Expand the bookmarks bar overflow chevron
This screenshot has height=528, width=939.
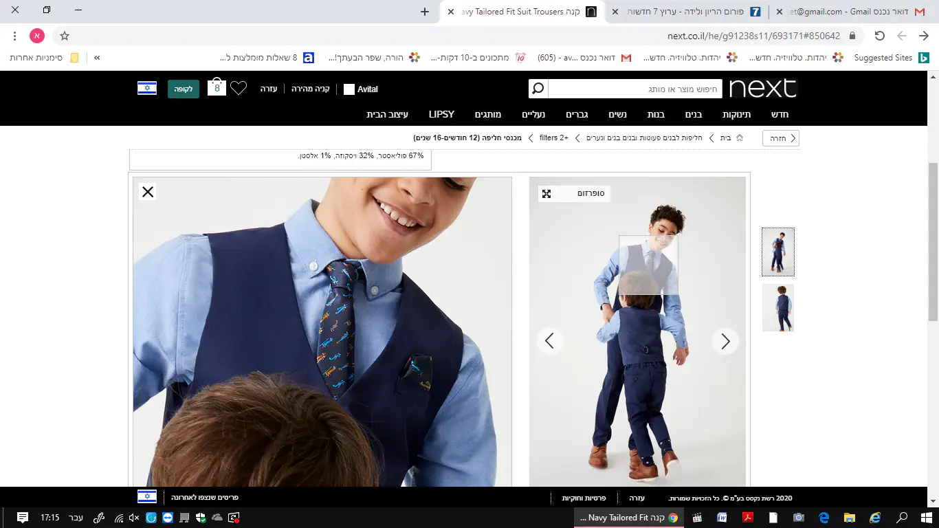point(97,58)
